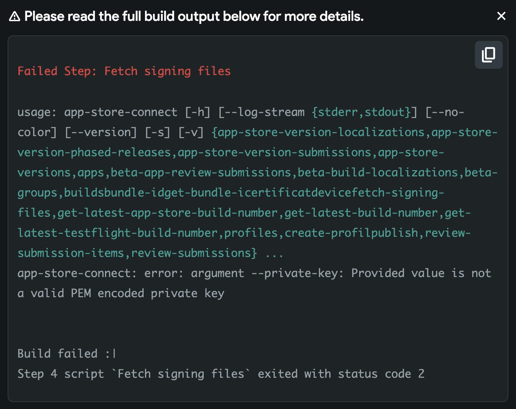Click the 'profiles' command text
This screenshot has width=516, height=409.
tap(251, 233)
